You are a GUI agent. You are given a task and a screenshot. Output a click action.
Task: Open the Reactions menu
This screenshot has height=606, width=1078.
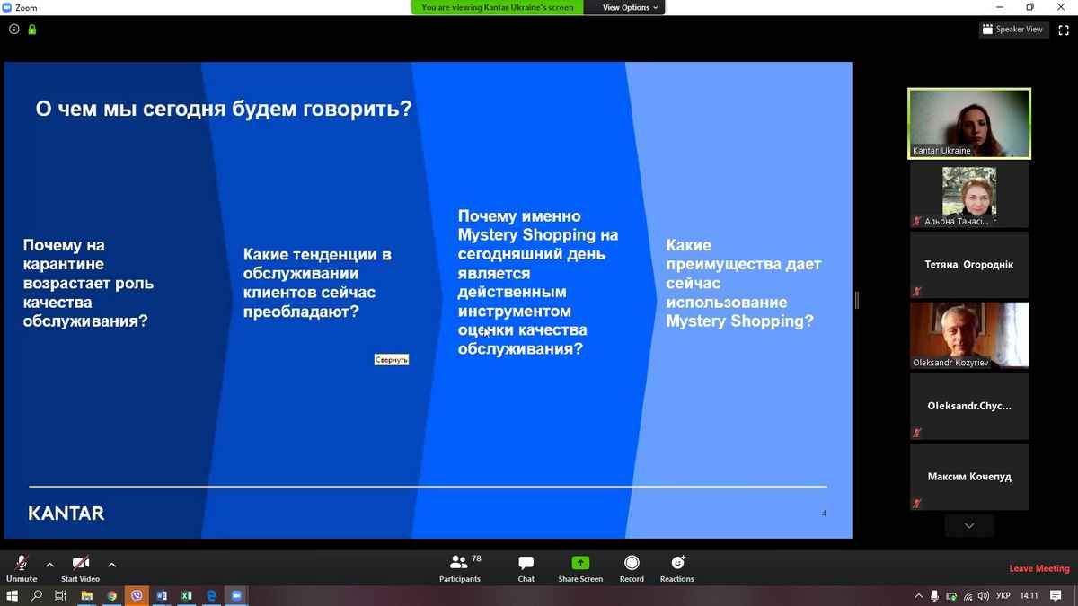[676, 567]
